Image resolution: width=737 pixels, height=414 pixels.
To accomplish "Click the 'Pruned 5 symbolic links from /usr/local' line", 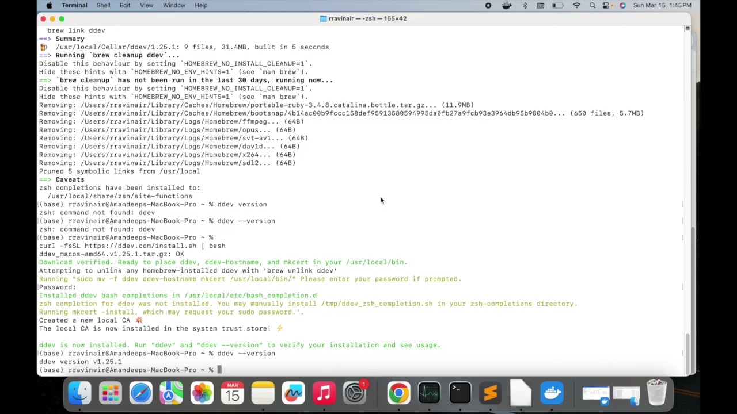I will 120,171.
